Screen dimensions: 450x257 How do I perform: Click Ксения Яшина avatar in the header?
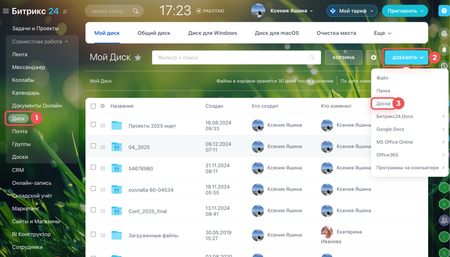coord(258,11)
